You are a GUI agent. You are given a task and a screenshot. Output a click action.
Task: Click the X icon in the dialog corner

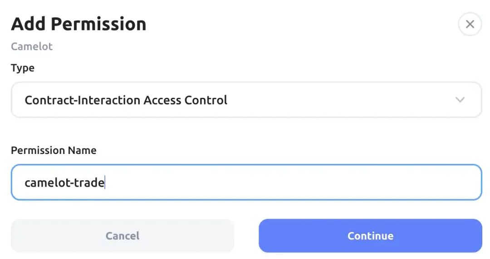(470, 24)
